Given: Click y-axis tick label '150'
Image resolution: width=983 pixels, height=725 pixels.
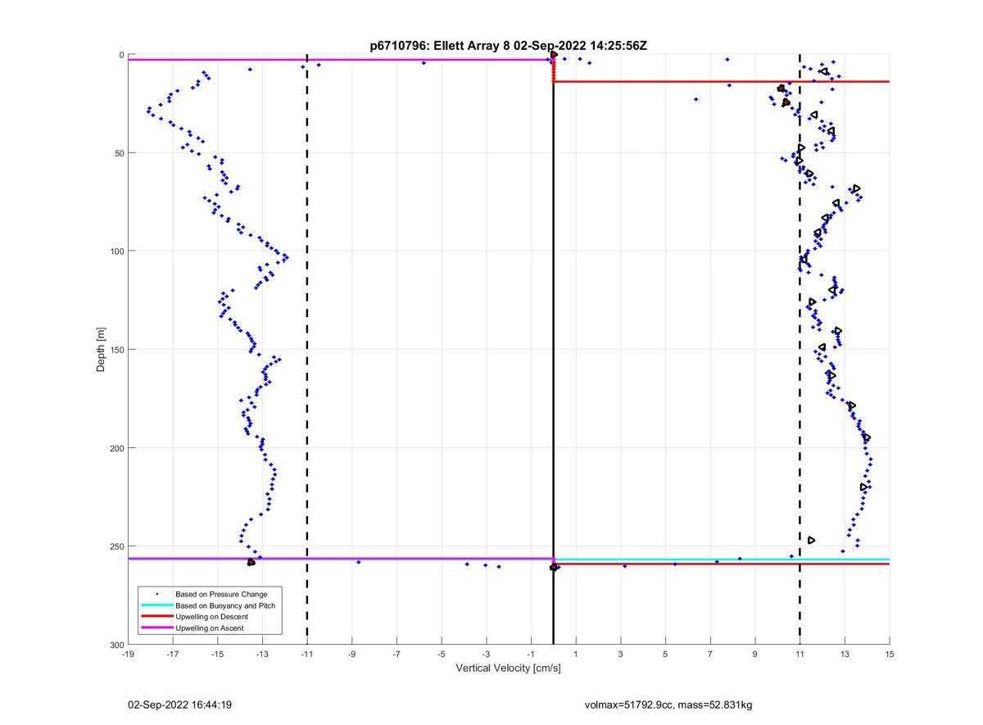Looking at the screenshot, I should [x=116, y=350].
